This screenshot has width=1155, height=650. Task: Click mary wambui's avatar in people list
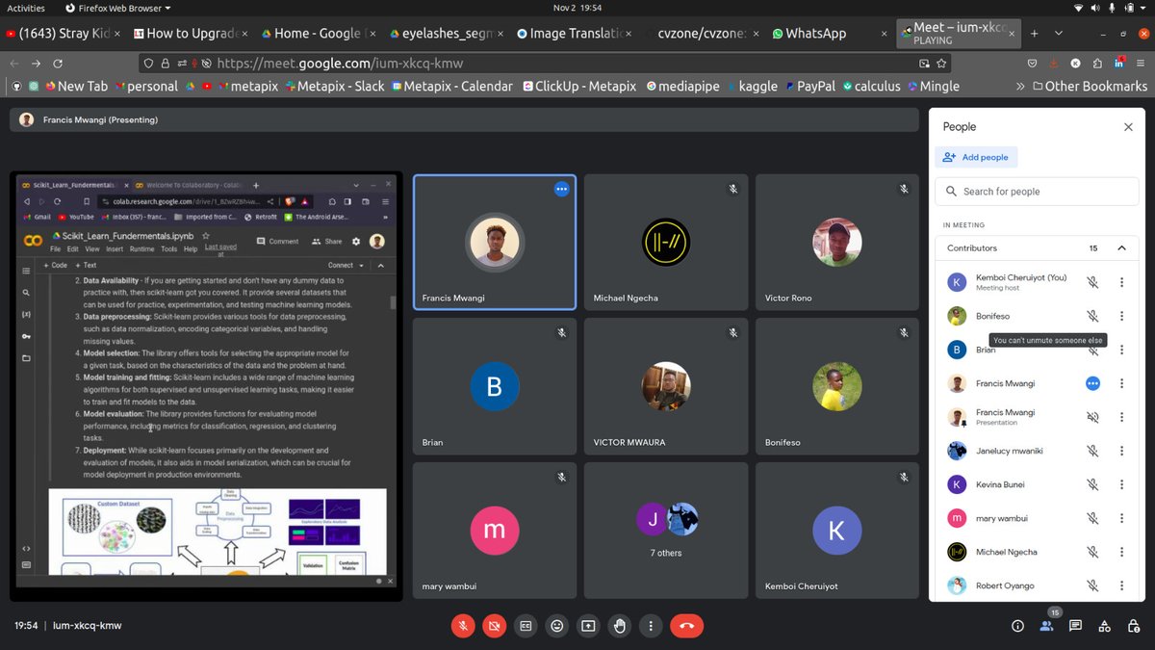coord(957,518)
